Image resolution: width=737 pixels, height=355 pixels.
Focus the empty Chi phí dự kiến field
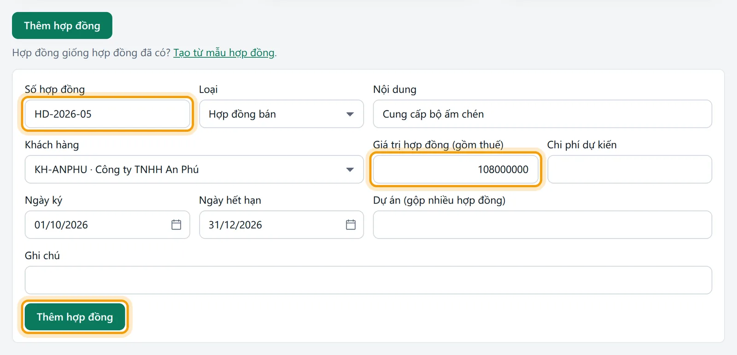pyautogui.click(x=630, y=169)
